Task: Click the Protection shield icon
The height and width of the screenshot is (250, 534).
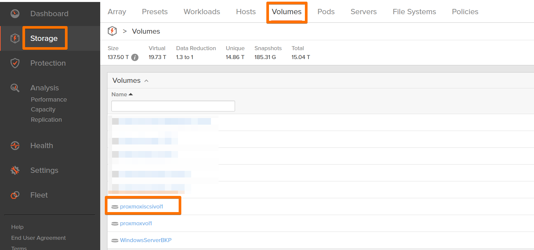Action: (15, 63)
